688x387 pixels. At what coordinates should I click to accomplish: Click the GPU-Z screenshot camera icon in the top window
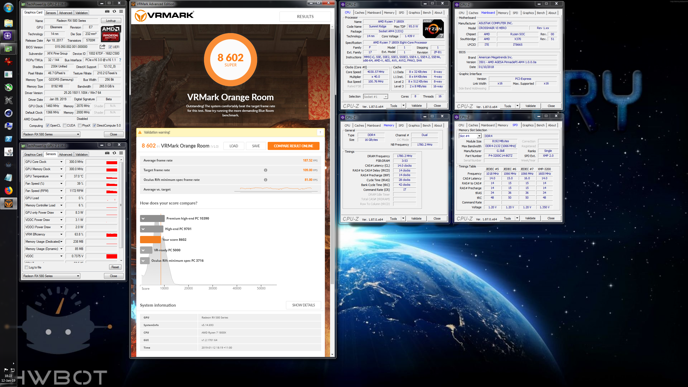107,12
